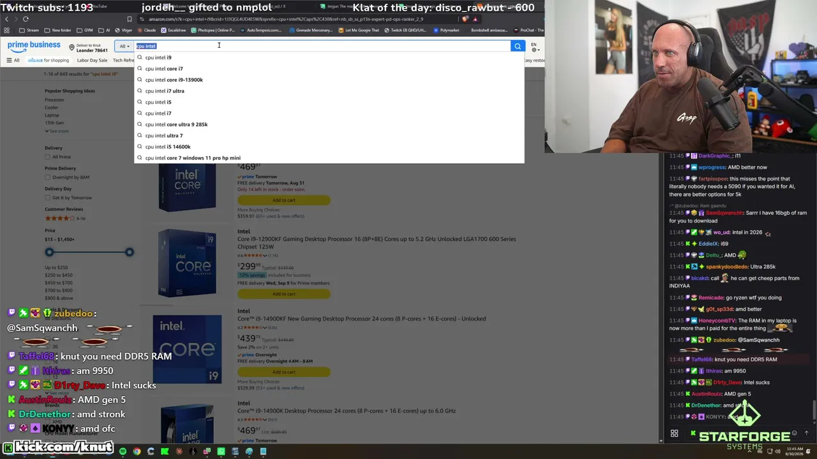Toggle the All Prime checkbox
Viewport: 817px width, 459px height.
point(48,157)
